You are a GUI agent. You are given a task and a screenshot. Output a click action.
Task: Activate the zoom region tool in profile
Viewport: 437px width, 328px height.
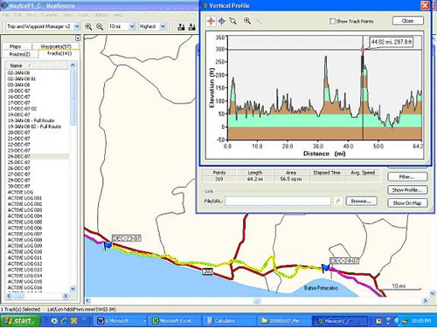(x=232, y=21)
